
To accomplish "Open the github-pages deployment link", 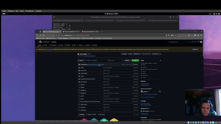I will 146,111.
